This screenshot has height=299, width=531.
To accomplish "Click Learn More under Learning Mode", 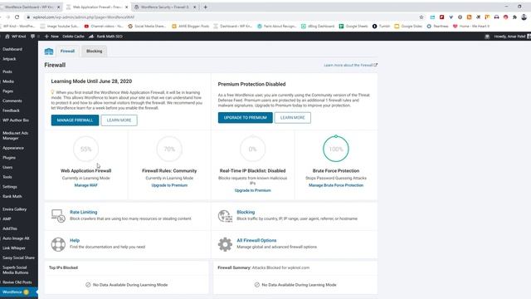I will point(119,120).
